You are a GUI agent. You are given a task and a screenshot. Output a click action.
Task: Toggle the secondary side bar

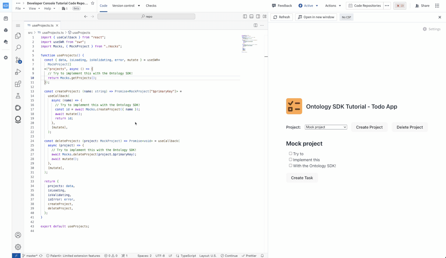(258, 17)
